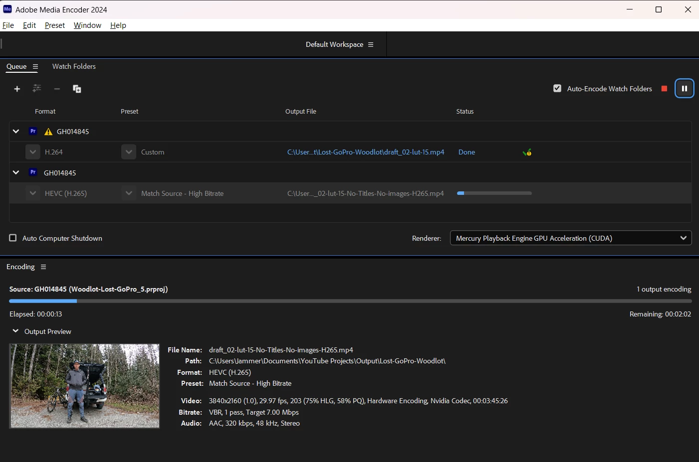
Task: Minimize the Media Encoder window
Action: (630, 9)
